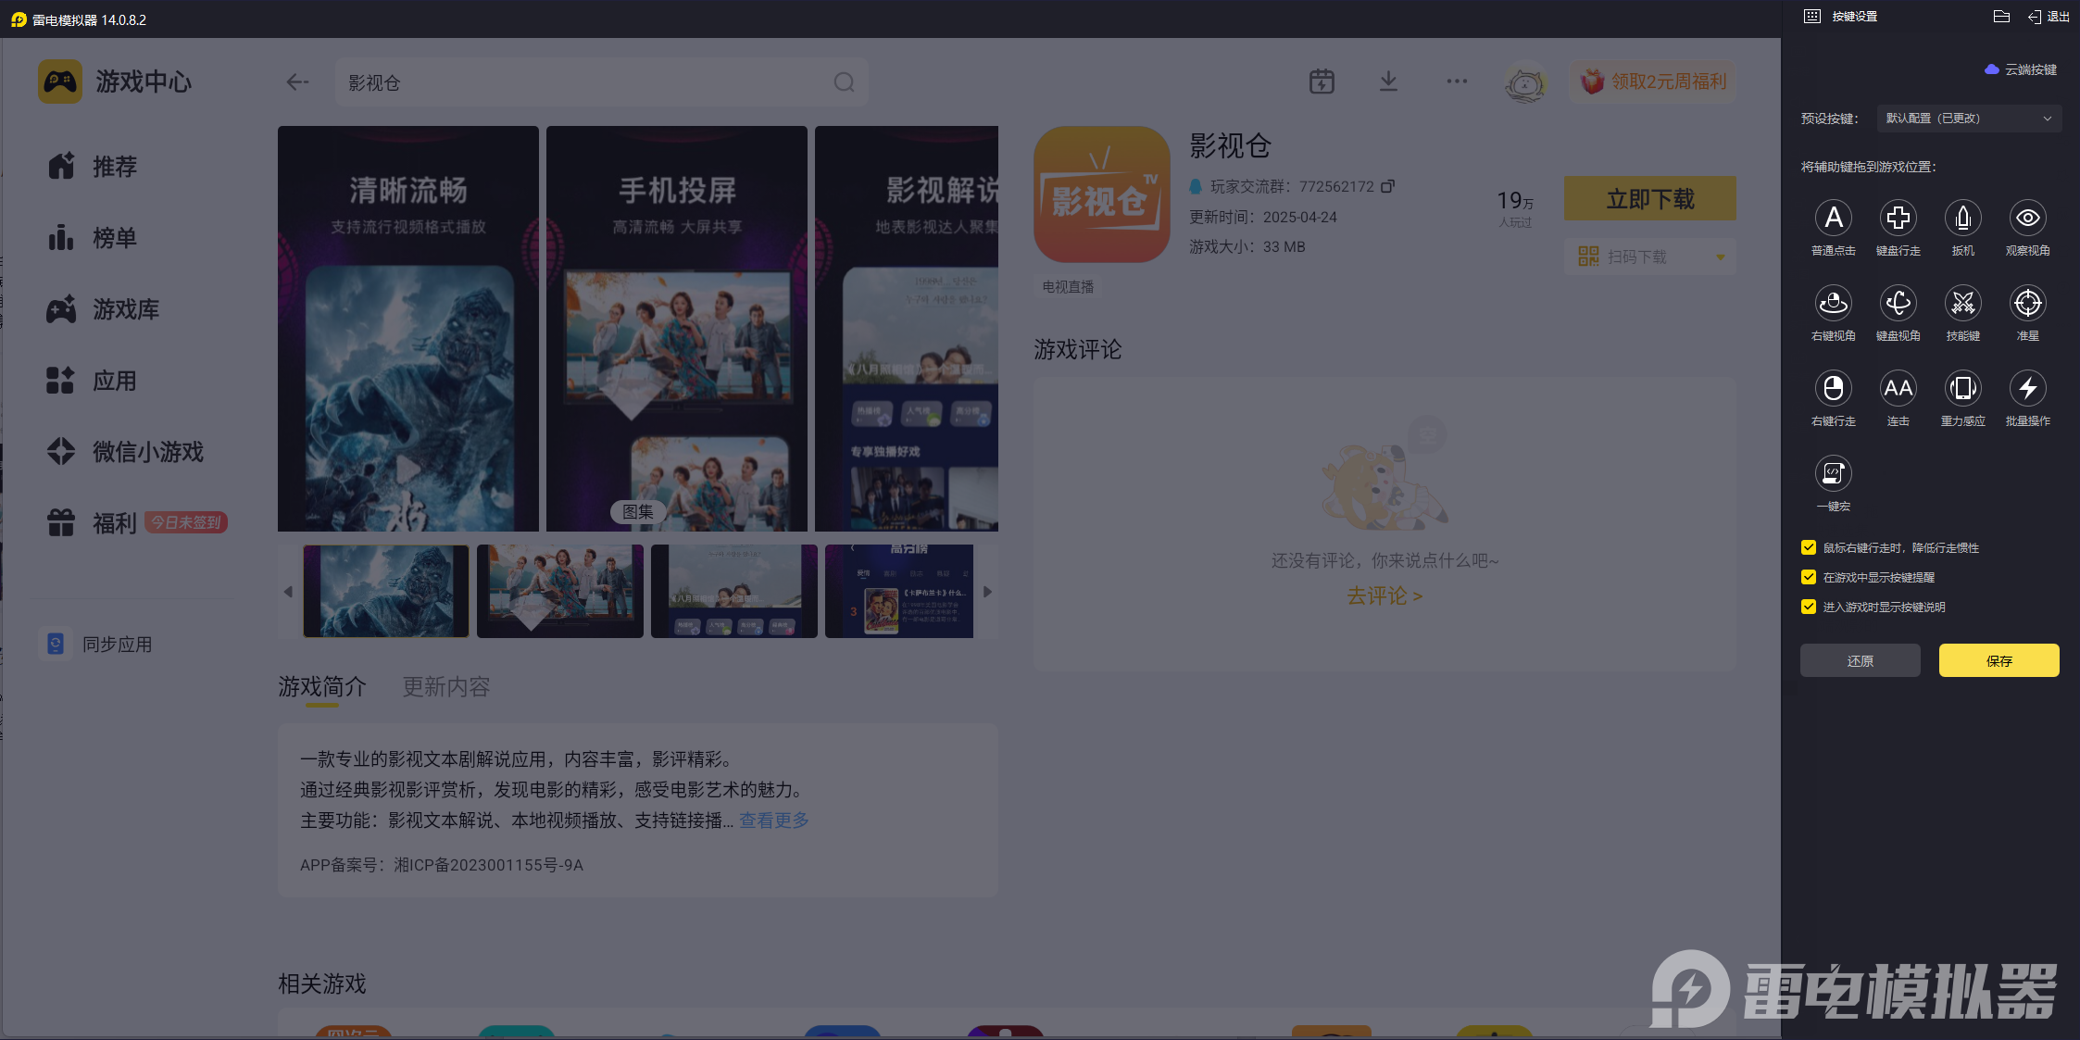Click the 退出 exit button

[x=2049, y=17]
